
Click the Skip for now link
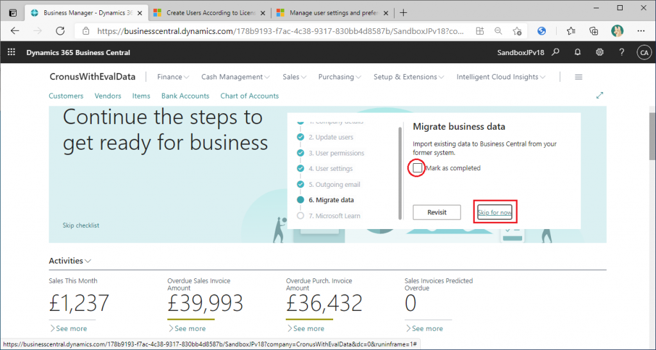pos(495,212)
